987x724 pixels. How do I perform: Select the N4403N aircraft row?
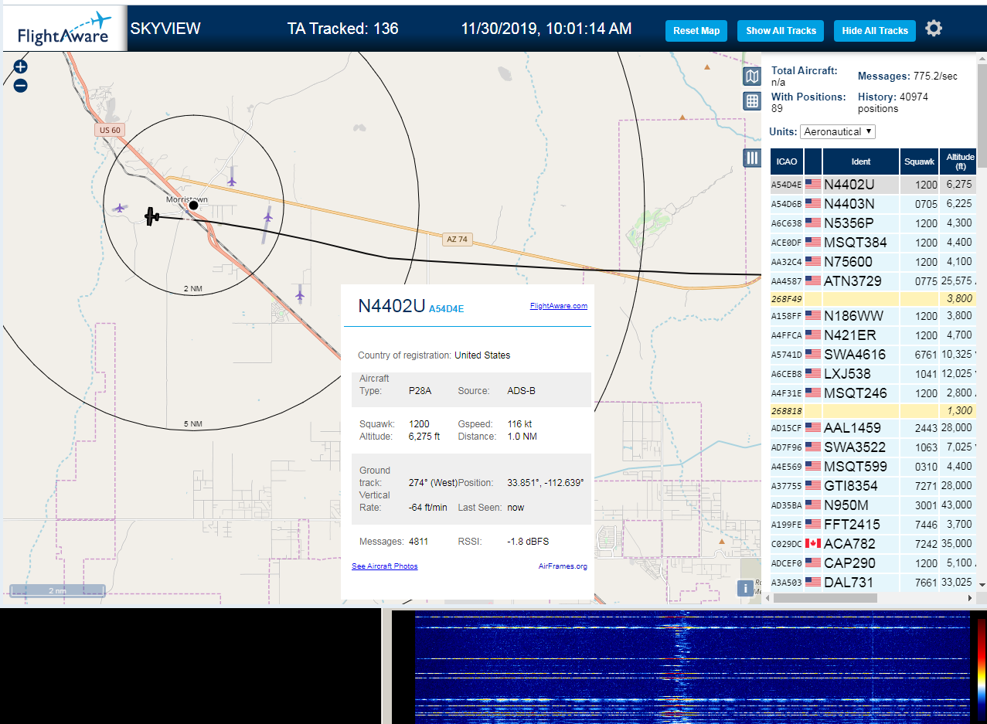click(873, 204)
